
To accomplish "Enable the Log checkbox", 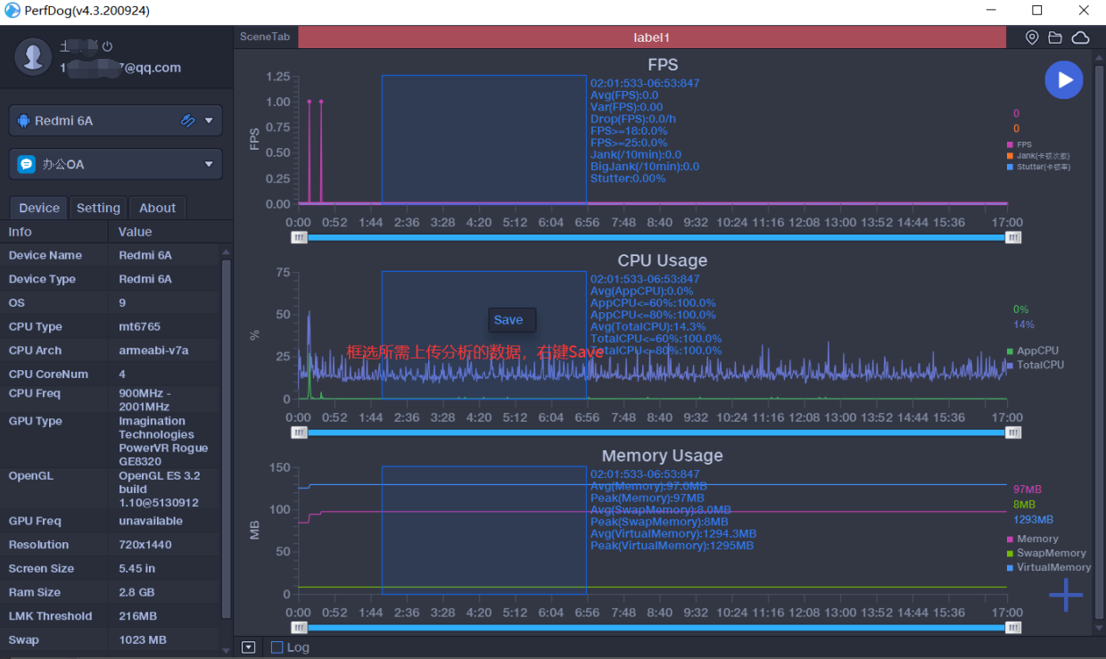I will (276, 647).
